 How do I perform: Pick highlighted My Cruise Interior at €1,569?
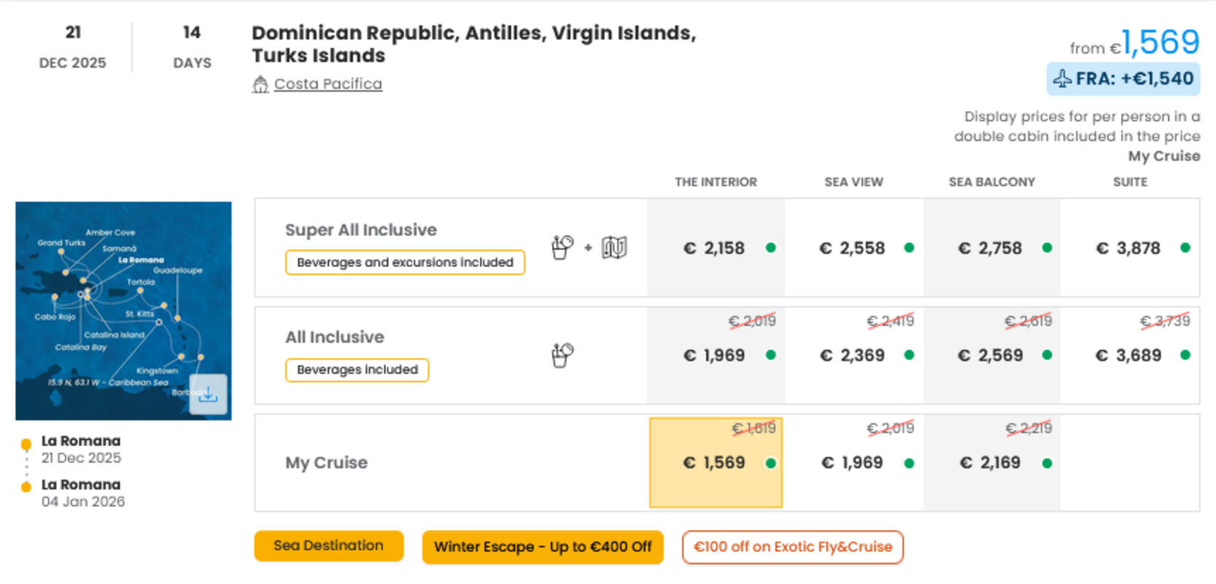pyautogui.click(x=716, y=463)
